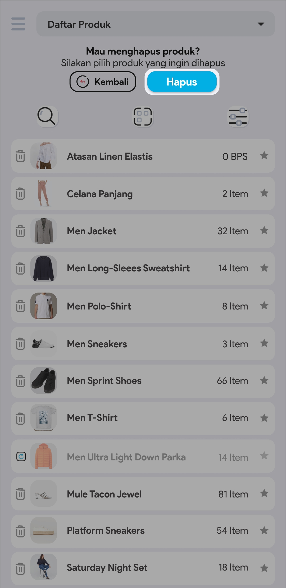Viewport: 286px width, 588px height.
Task: Toggle favorite star for Men Polo-Shirt
Action: point(264,306)
